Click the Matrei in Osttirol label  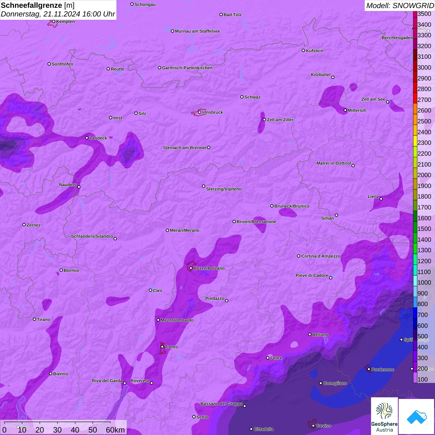pyautogui.click(x=334, y=163)
